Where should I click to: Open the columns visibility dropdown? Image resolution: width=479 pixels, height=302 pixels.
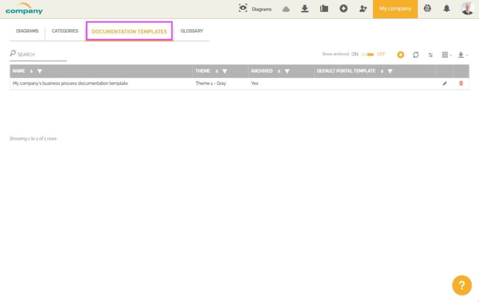[x=446, y=54]
